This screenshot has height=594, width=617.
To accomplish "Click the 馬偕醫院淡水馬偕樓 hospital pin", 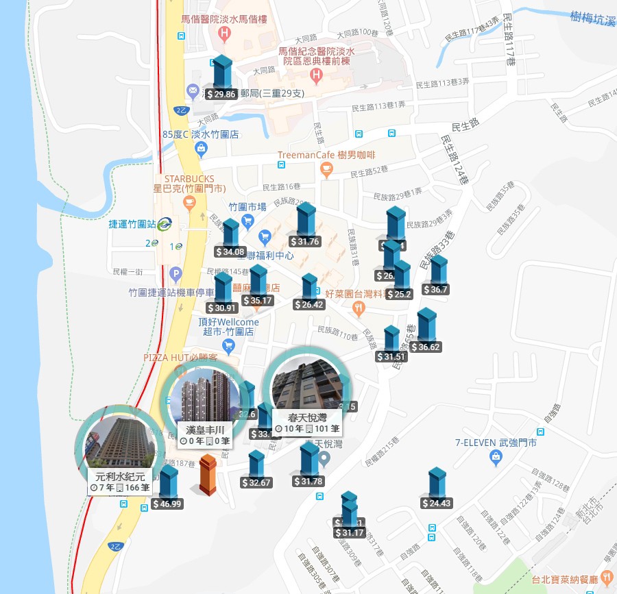I will tap(224, 34).
